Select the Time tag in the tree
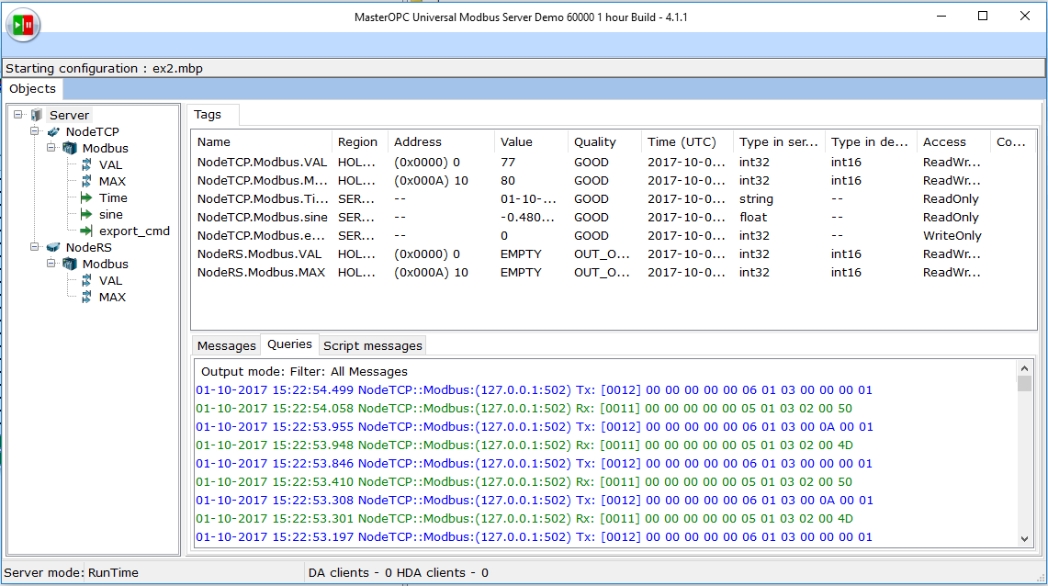Screen dimensions: 1048x586 pyautogui.click(x=113, y=197)
